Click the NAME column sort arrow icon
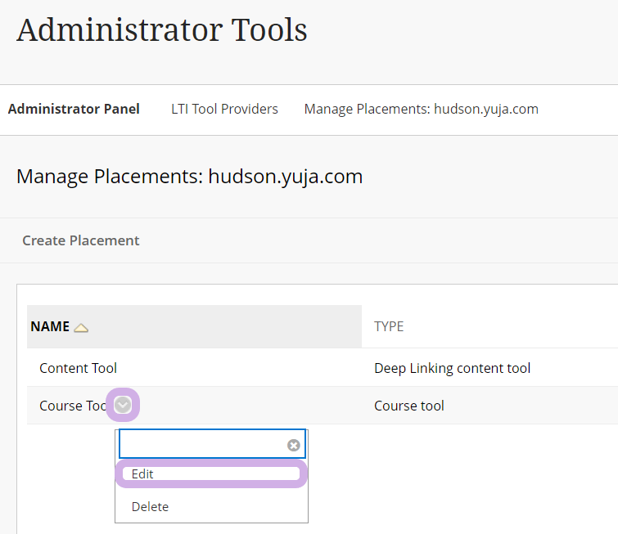This screenshot has height=534, width=618. click(x=81, y=327)
